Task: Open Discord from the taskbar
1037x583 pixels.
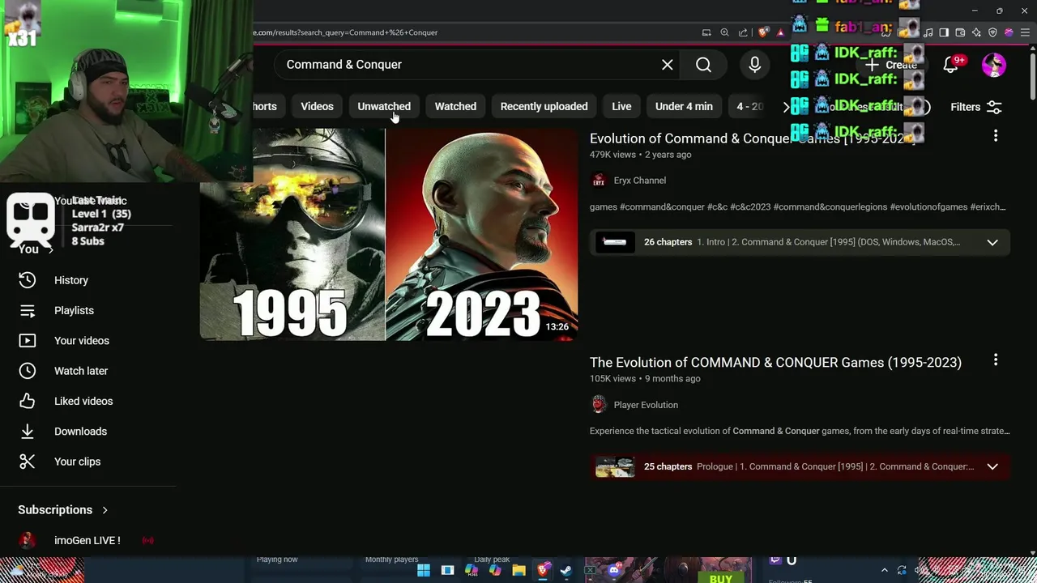Action: pos(614,570)
